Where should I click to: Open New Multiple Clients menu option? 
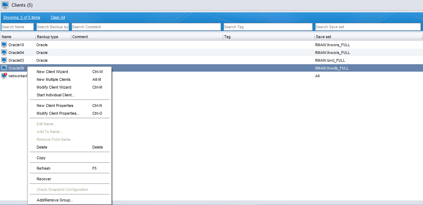(x=53, y=79)
